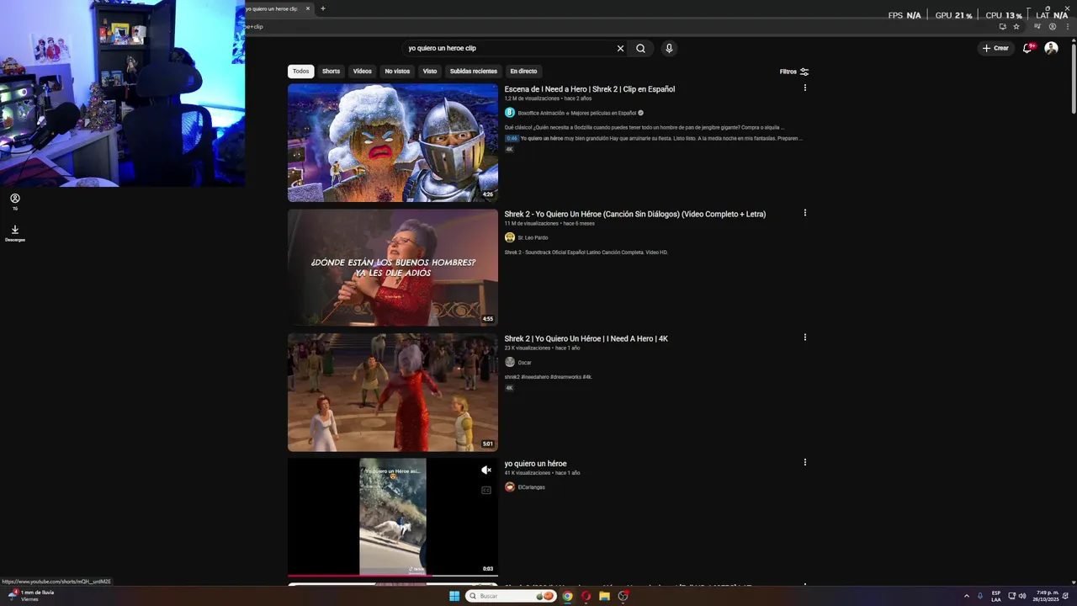Open Boxoffice Animación channel link
The width and height of the screenshot is (1077, 606).
click(x=577, y=113)
